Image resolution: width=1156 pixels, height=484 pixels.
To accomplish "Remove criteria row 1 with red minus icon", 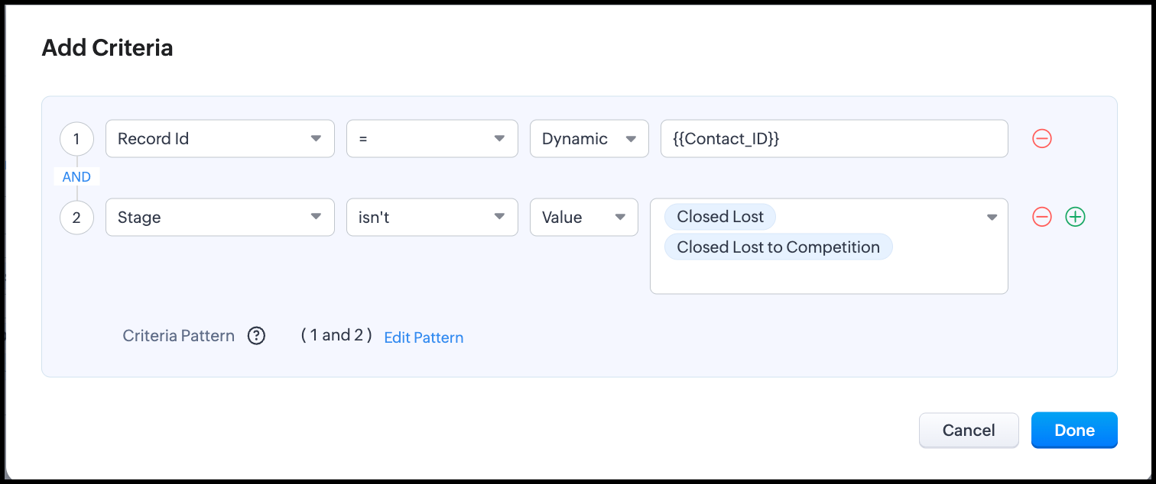I will [x=1042, y=139].
